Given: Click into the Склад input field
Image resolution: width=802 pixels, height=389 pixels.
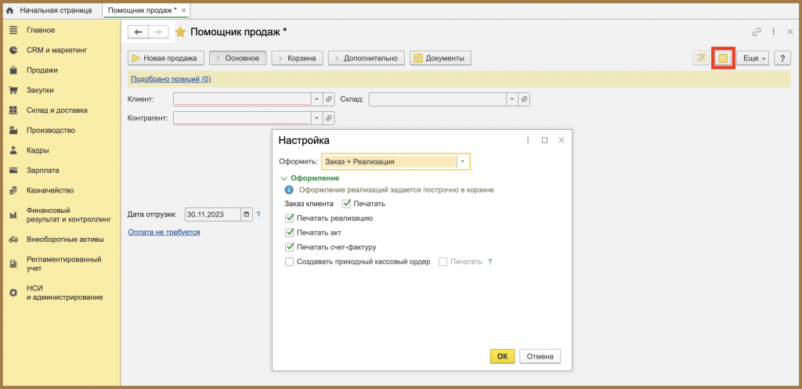Looking at the screenshot, I should 438,99.
